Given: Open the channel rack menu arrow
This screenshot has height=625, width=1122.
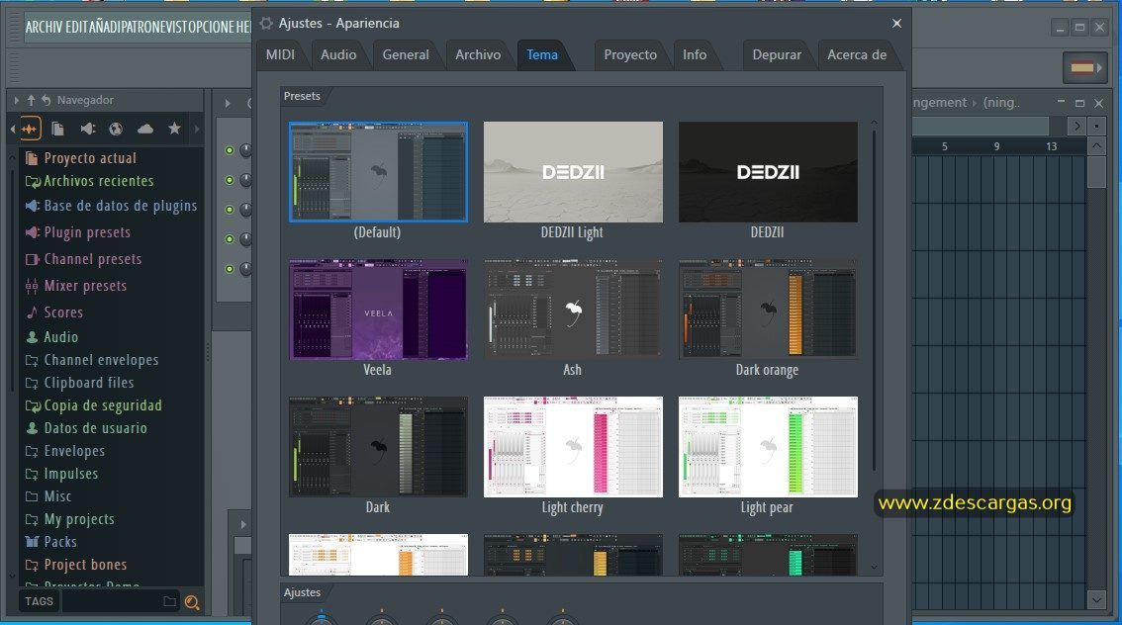Looking at the screenshot, I should [228, 103].
